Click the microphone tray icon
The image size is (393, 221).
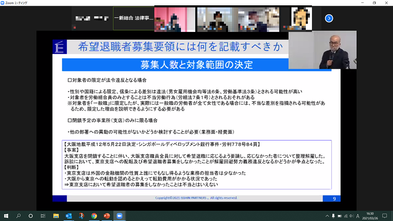(x=333, y=216)
